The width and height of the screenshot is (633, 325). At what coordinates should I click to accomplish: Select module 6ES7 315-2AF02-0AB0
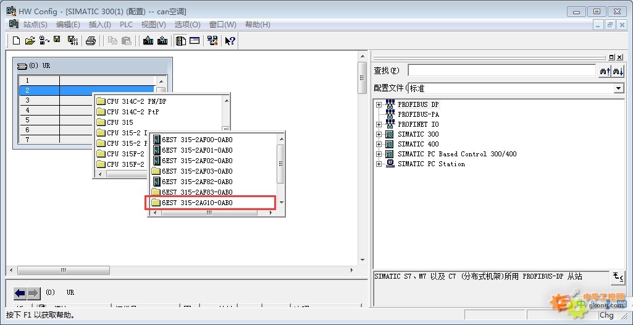tap(193, 161)
